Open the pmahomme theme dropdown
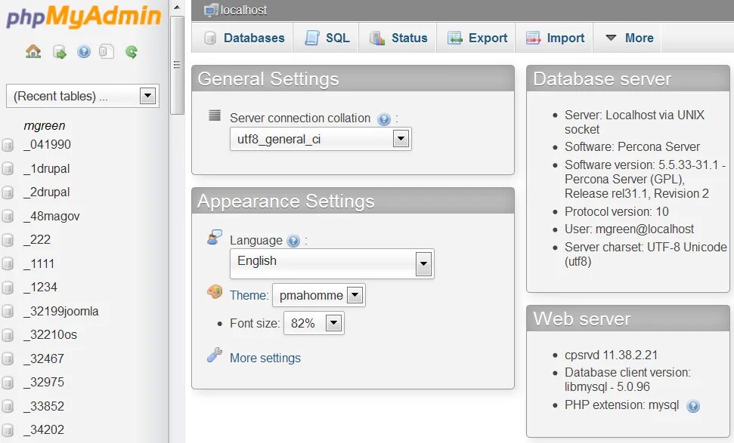Image resolution: width=734 pixels, height=443 pixels. [x=355, y=295]
